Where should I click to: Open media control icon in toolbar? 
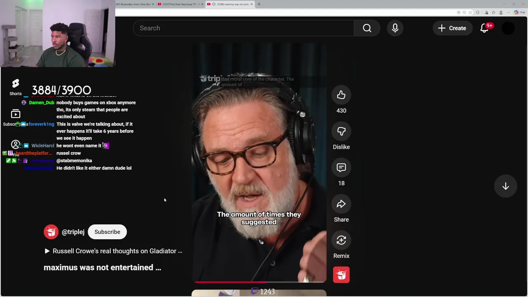[486, 12]
